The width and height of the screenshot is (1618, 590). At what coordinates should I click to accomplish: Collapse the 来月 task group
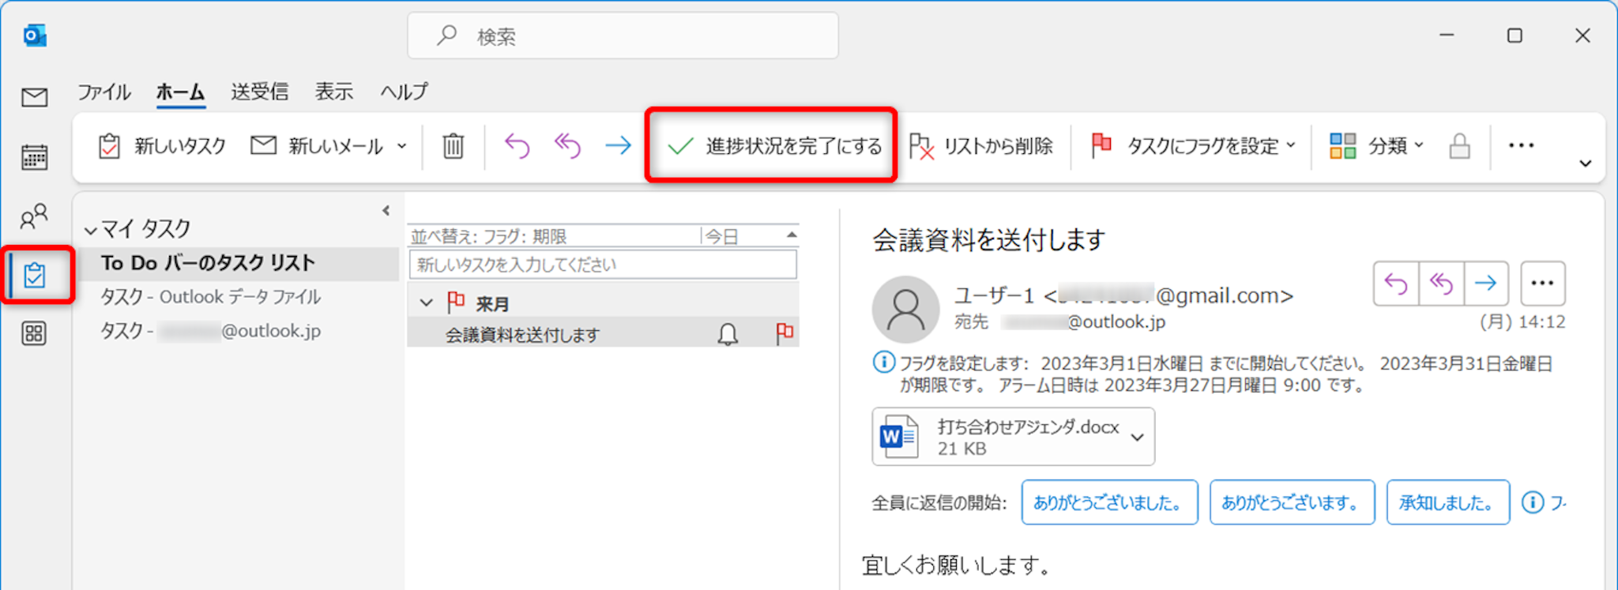[427, 303]
